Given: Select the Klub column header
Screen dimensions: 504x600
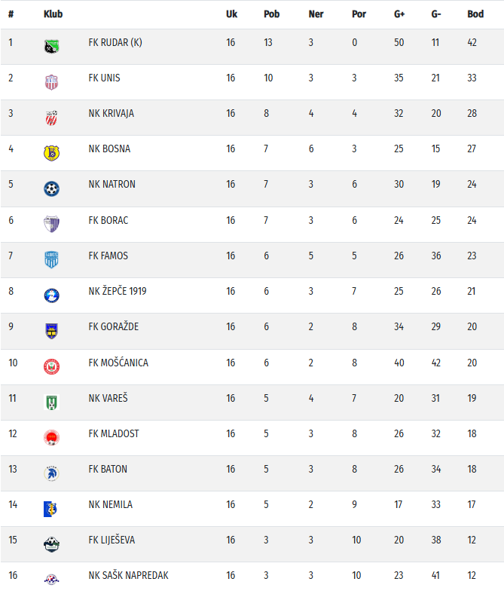Looking at the screenshot, I should [53, 14].
